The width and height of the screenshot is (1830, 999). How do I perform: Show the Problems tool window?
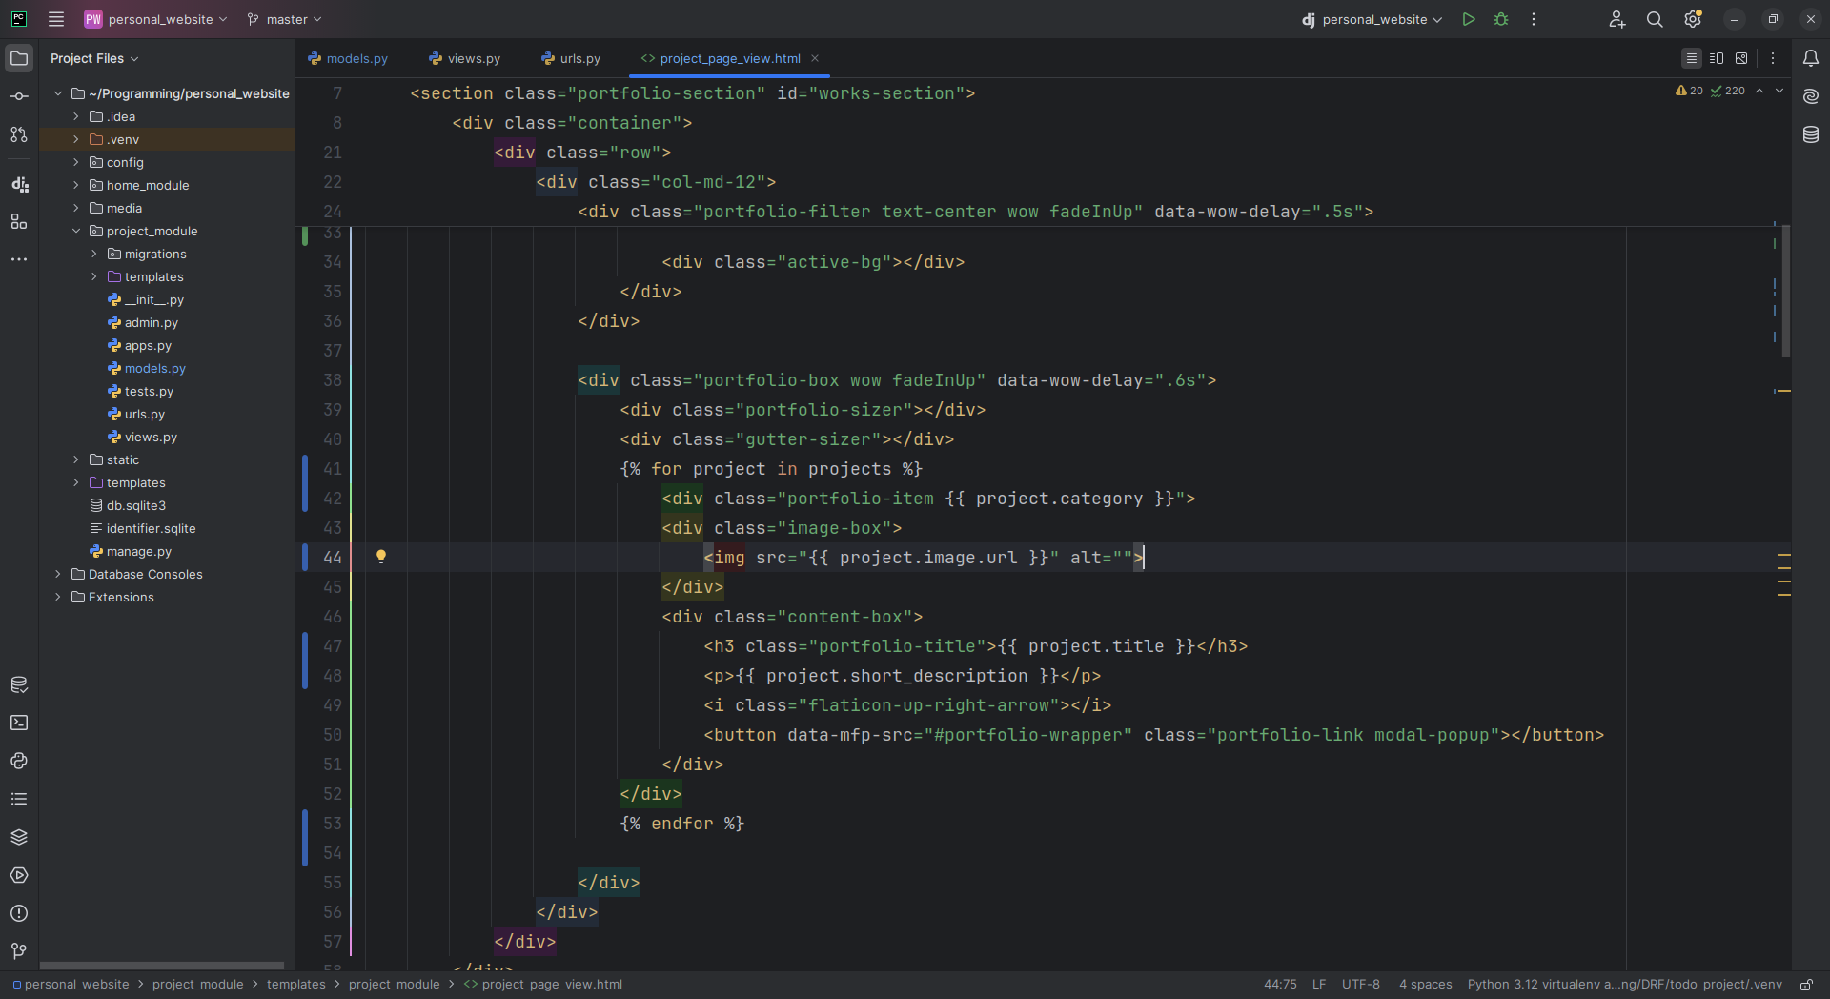(19, 913)
